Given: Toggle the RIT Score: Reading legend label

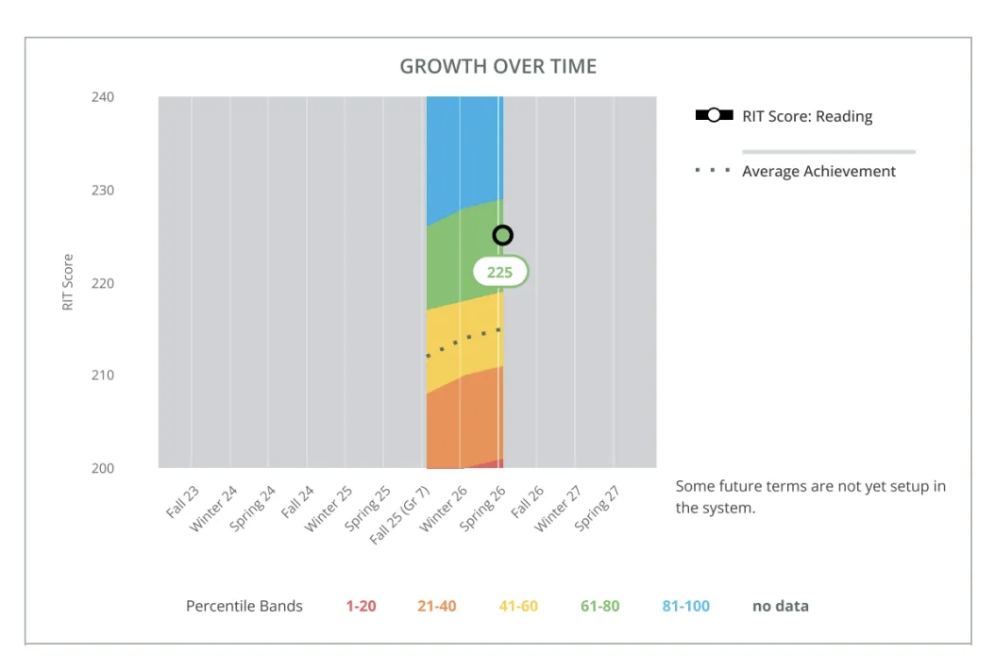Looking at the screenshot, I should click(x=807, y=117).
